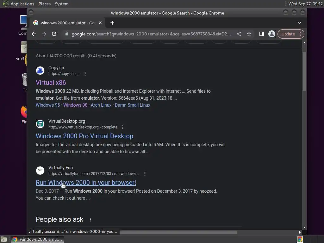Open the Chrome side panel

(262, 34)
